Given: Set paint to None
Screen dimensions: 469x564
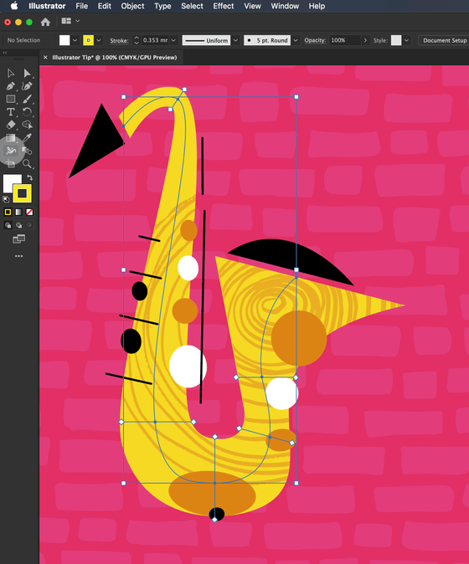Looking at the screenshot, I should tap(29, 213).
